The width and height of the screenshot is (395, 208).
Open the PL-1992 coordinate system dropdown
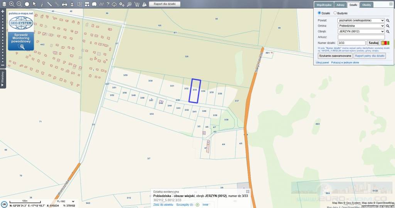66,201
